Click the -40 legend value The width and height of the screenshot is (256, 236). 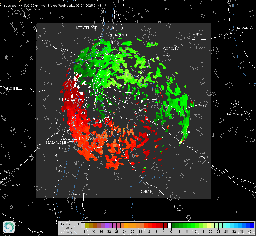(93, 232)
